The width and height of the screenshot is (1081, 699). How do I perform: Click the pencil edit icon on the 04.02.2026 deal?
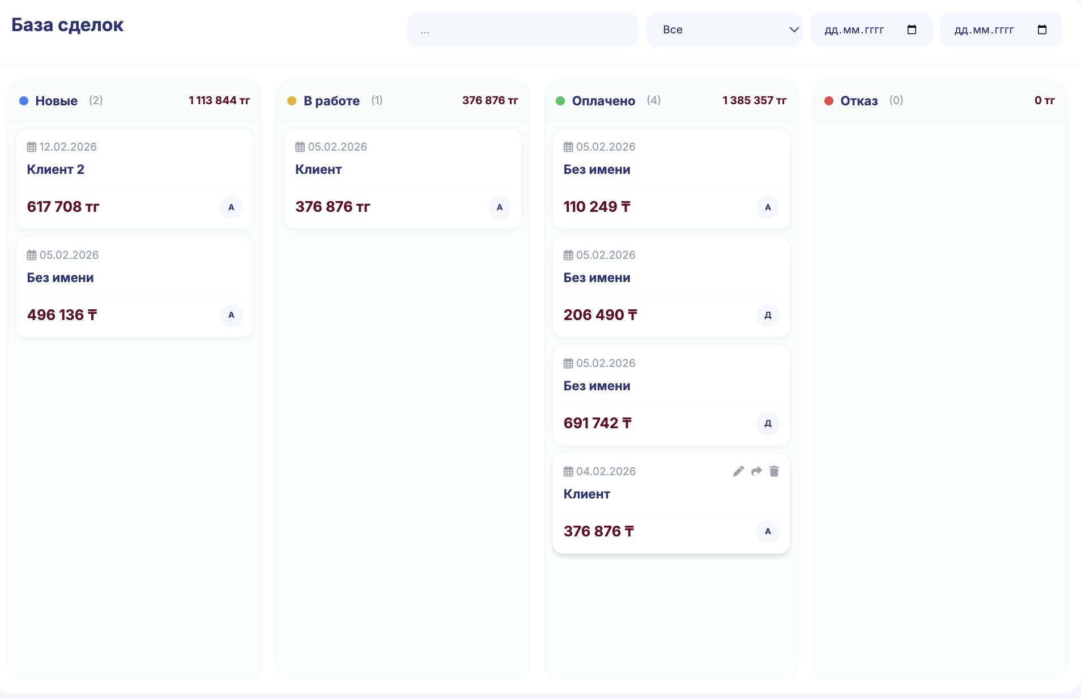tap(738, 471)
